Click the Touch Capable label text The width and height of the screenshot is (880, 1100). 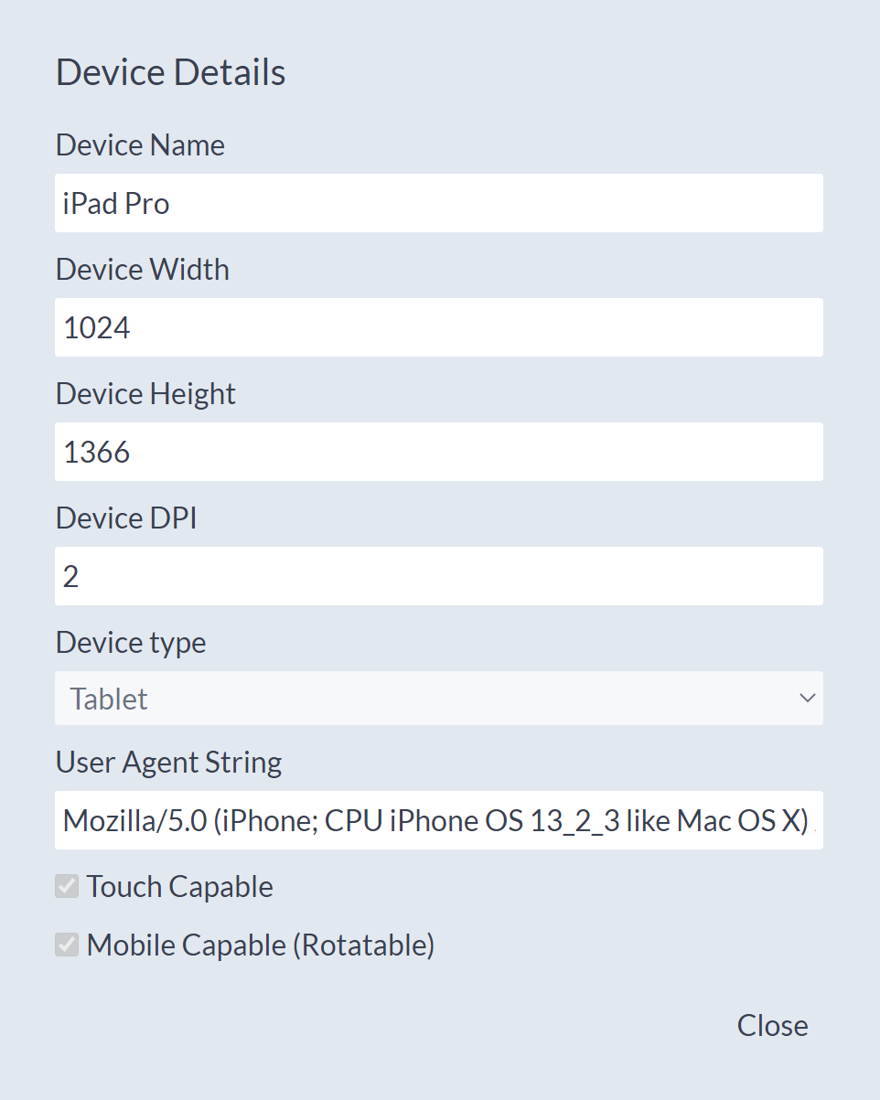pos(180,887)
